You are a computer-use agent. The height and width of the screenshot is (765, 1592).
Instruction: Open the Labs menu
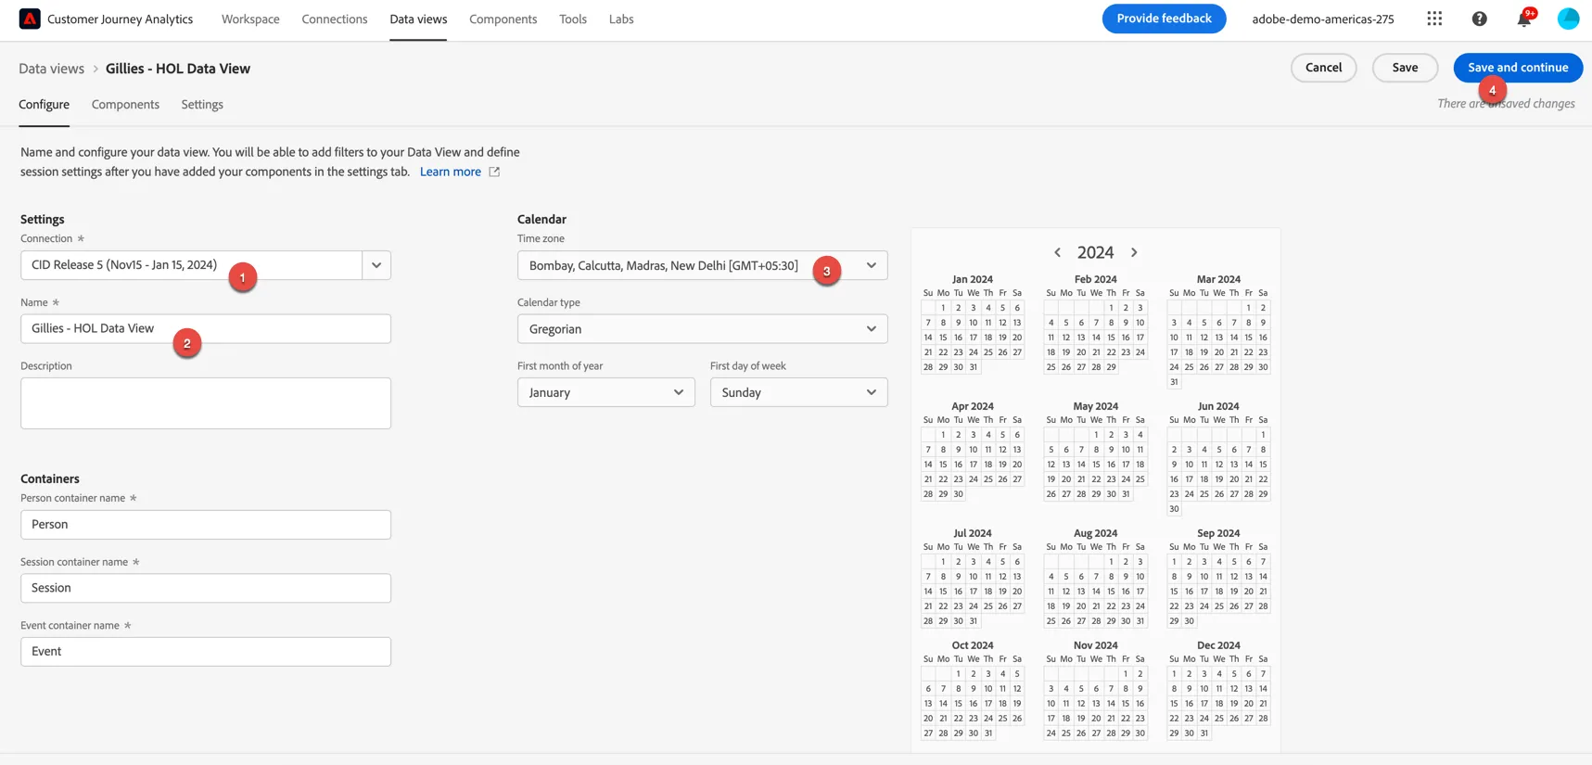(x=621, y=19)
